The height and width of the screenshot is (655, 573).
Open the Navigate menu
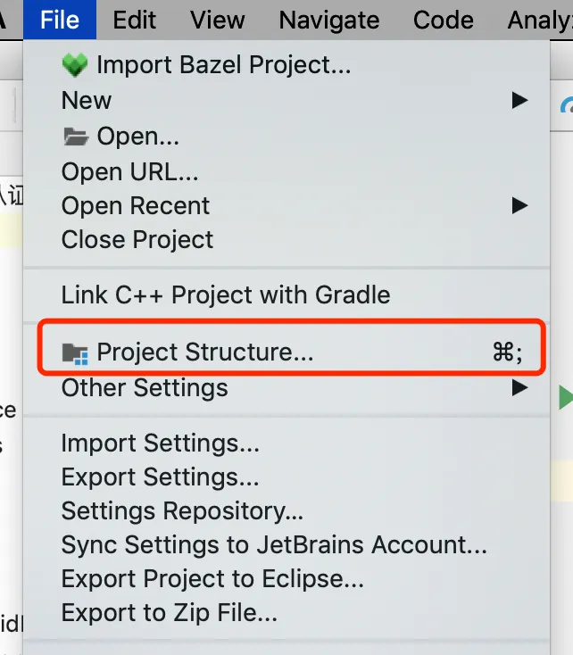328,20
